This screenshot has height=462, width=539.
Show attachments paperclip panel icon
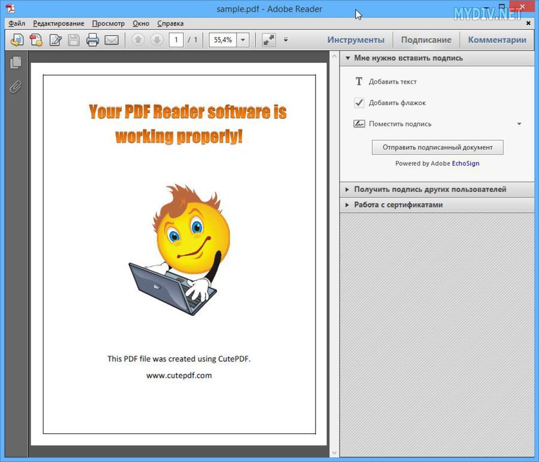click(x=16, y=87)
